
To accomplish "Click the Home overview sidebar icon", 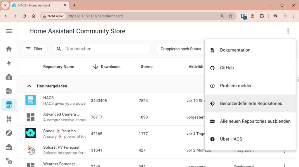I will pos(9,49).
